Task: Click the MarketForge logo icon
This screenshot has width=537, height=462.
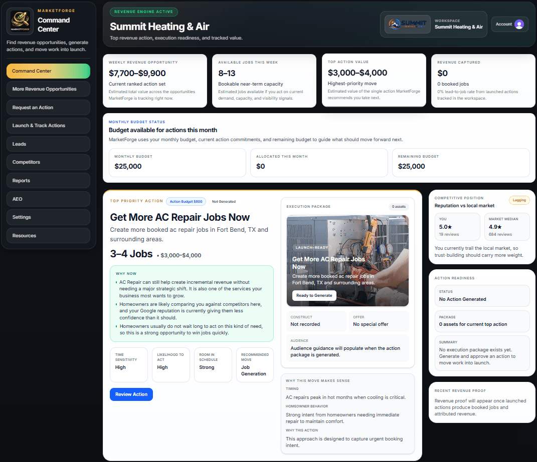Action: tap(20, 21)
